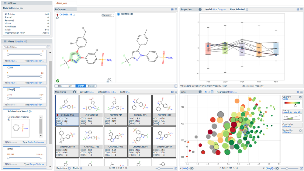Image resolution: width=304 pixels, height=171 pixels.
Task: Open X axis settings gear
Action: pos(278,169)
